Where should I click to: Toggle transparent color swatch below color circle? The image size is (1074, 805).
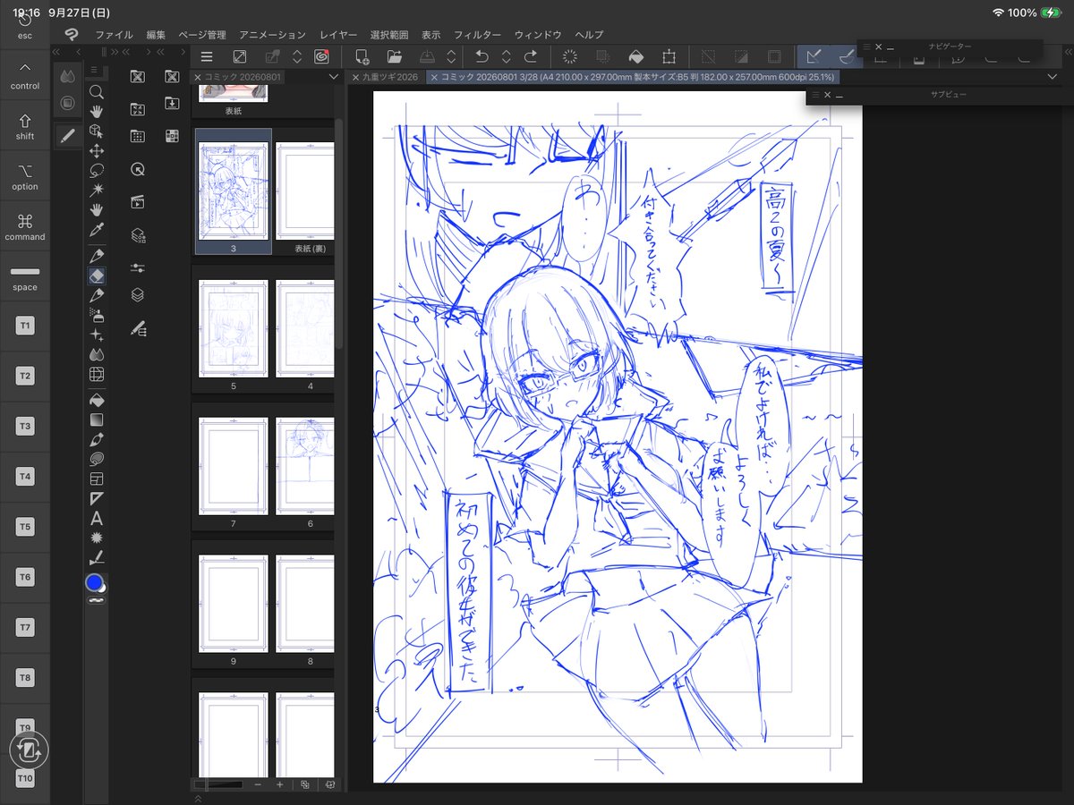point(97,600)
